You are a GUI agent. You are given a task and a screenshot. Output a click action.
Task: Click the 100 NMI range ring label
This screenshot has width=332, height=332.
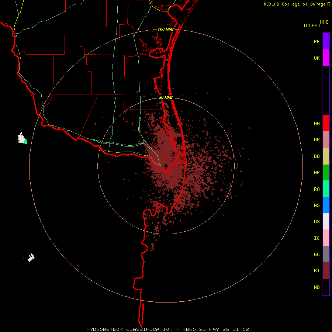point(166,29)
